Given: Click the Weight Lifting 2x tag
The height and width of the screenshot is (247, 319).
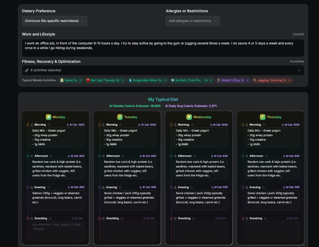Looking at the screenshot, I should pos(231,80).
